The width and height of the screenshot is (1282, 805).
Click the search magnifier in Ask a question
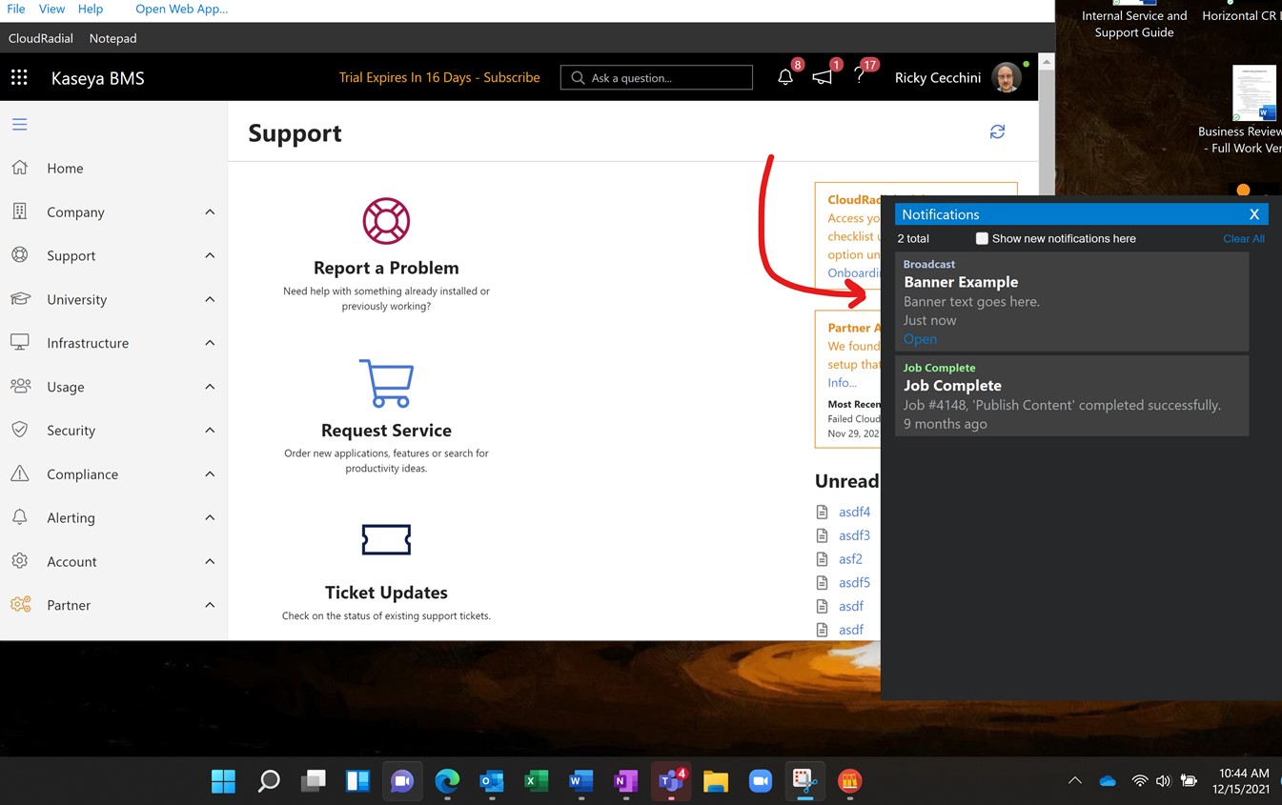(x=578, y=78)
